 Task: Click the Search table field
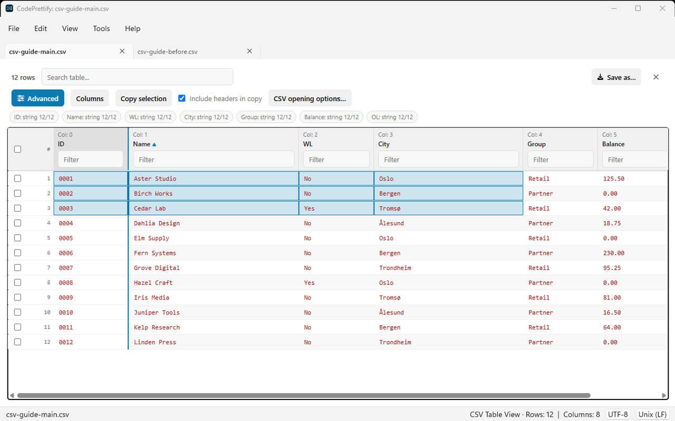click(x=137, y=77)
